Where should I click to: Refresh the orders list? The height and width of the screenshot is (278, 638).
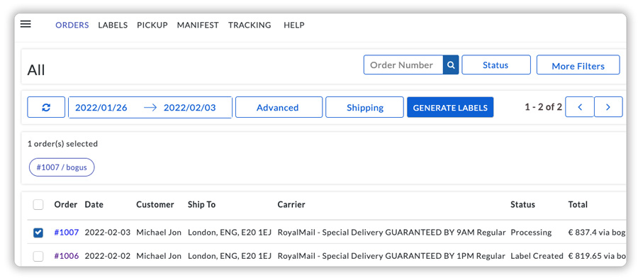click(46, 107)
